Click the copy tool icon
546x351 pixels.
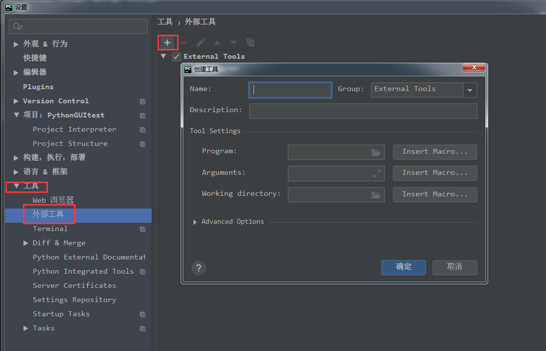pyautogui.click(x=250, y=43)
